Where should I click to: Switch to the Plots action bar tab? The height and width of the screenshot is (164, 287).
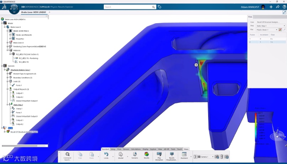[119, 149]
